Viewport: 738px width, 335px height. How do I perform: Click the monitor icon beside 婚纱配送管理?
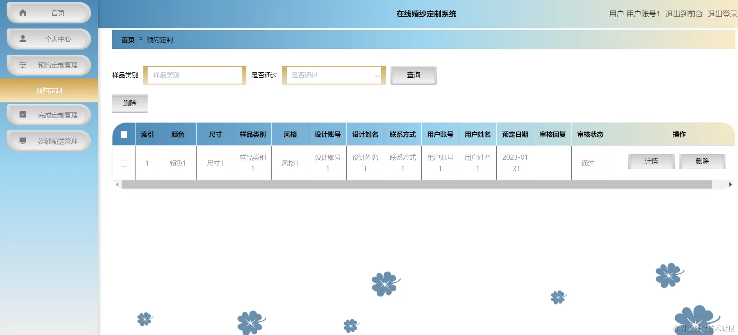tap(23, 141)
